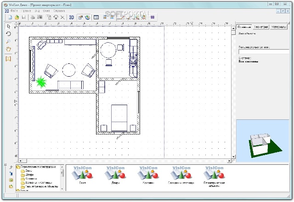Choose the rotate tool in left toolbar
This screenshot has height=202, width=294.
(8, 34)
